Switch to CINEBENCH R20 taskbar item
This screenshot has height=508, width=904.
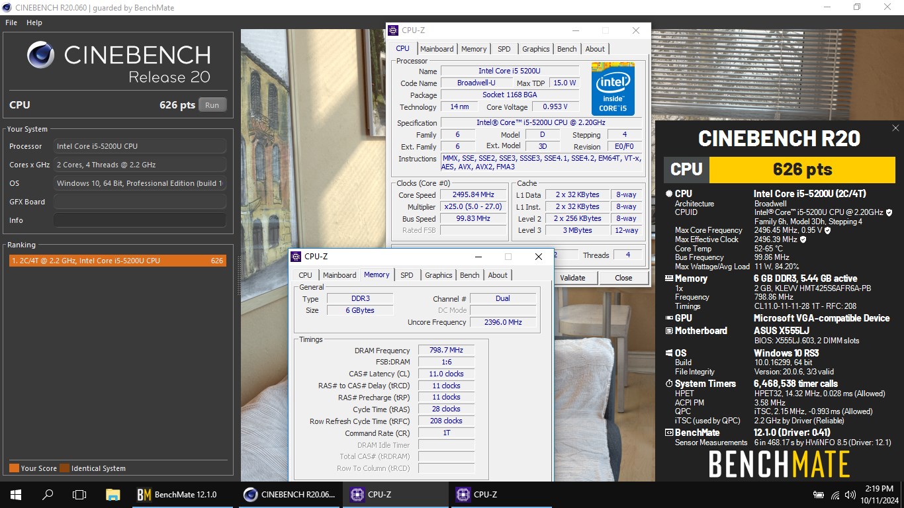pyautogui.click(x=290, y=494)
